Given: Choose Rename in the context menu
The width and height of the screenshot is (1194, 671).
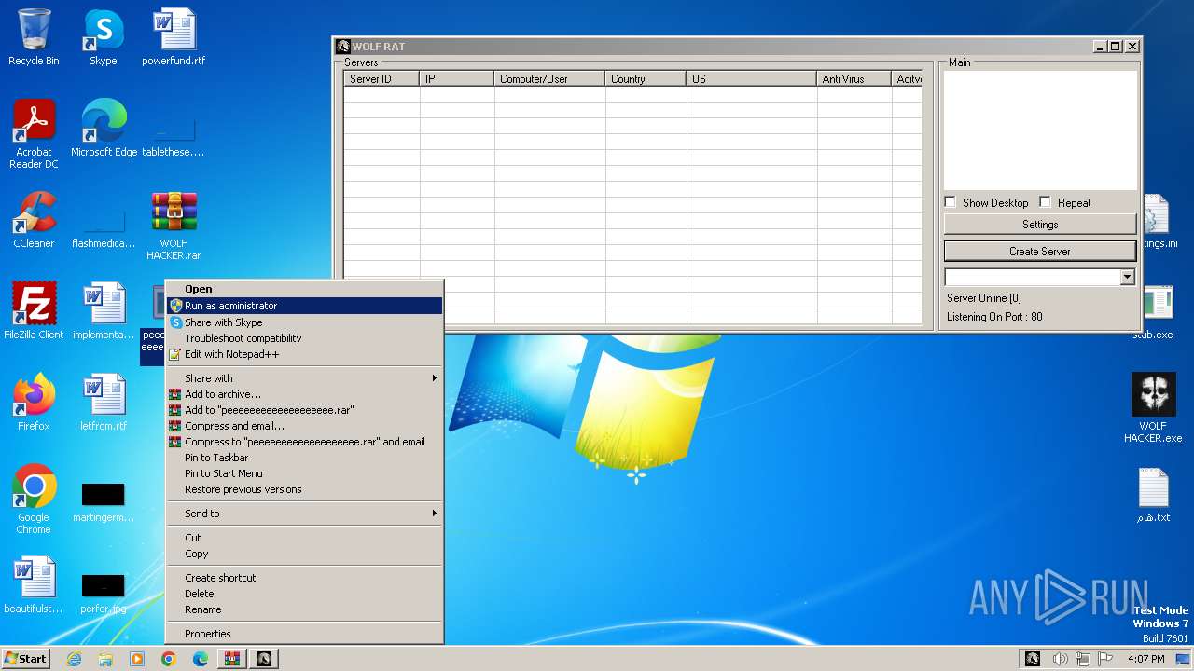Looking at the screenshot, I should tap(304, 609).
